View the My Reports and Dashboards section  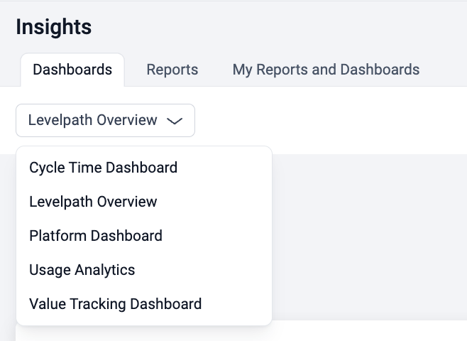326,70
